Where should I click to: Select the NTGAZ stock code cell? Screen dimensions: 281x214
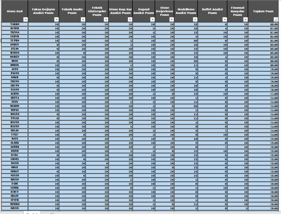[15, 118]
